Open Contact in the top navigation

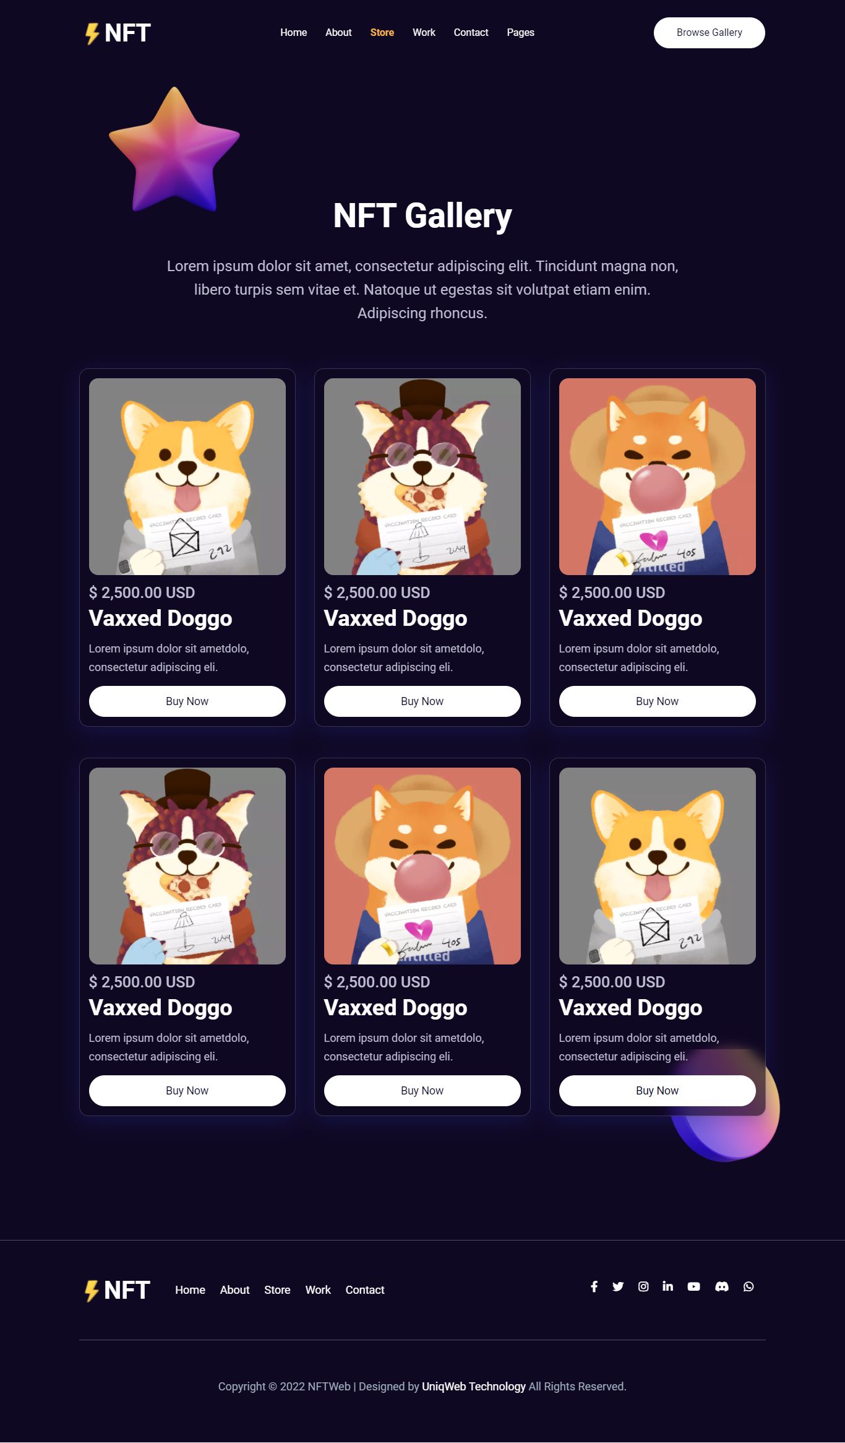coord(471,32)
